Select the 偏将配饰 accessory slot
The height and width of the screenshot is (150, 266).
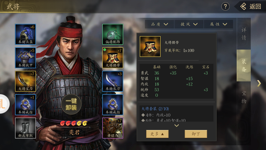pos(113,34)
